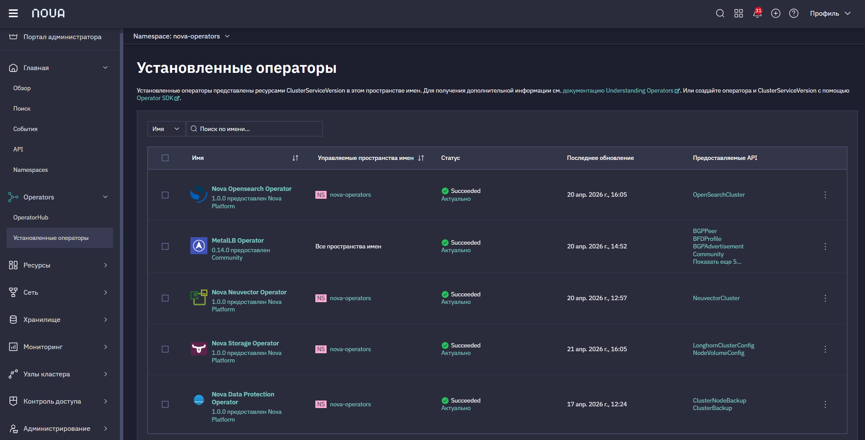
Task: Check the Nova Storage Operator row checkbox
Action: coord(165,349)
